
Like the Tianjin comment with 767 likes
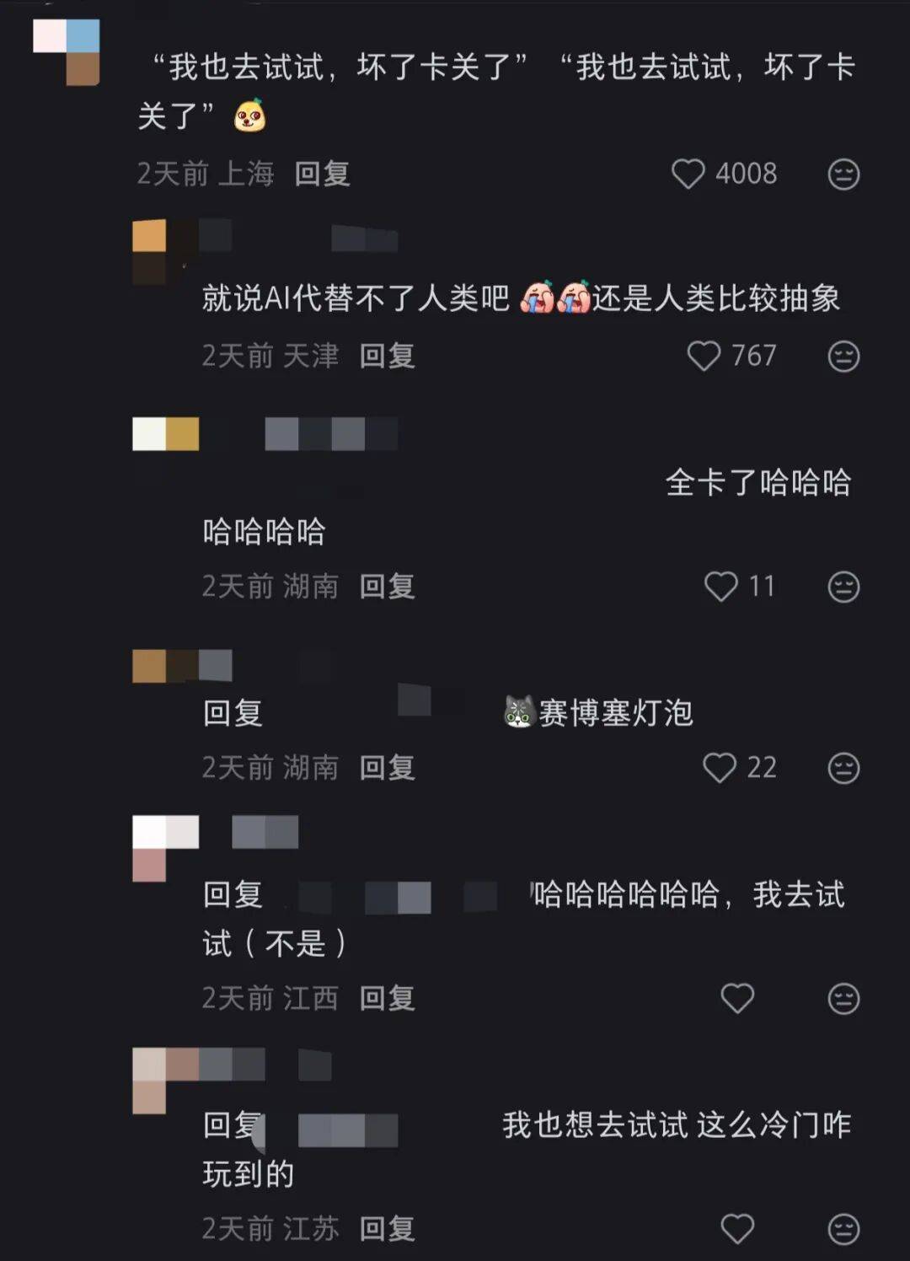[x=704, y=356]
